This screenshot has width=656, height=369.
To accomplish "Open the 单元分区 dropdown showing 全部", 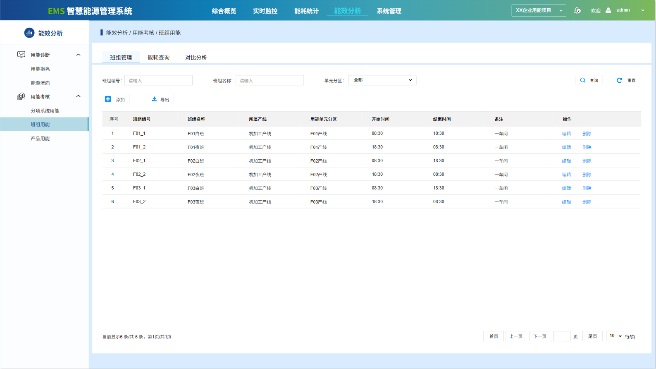I will click(382, 80).
